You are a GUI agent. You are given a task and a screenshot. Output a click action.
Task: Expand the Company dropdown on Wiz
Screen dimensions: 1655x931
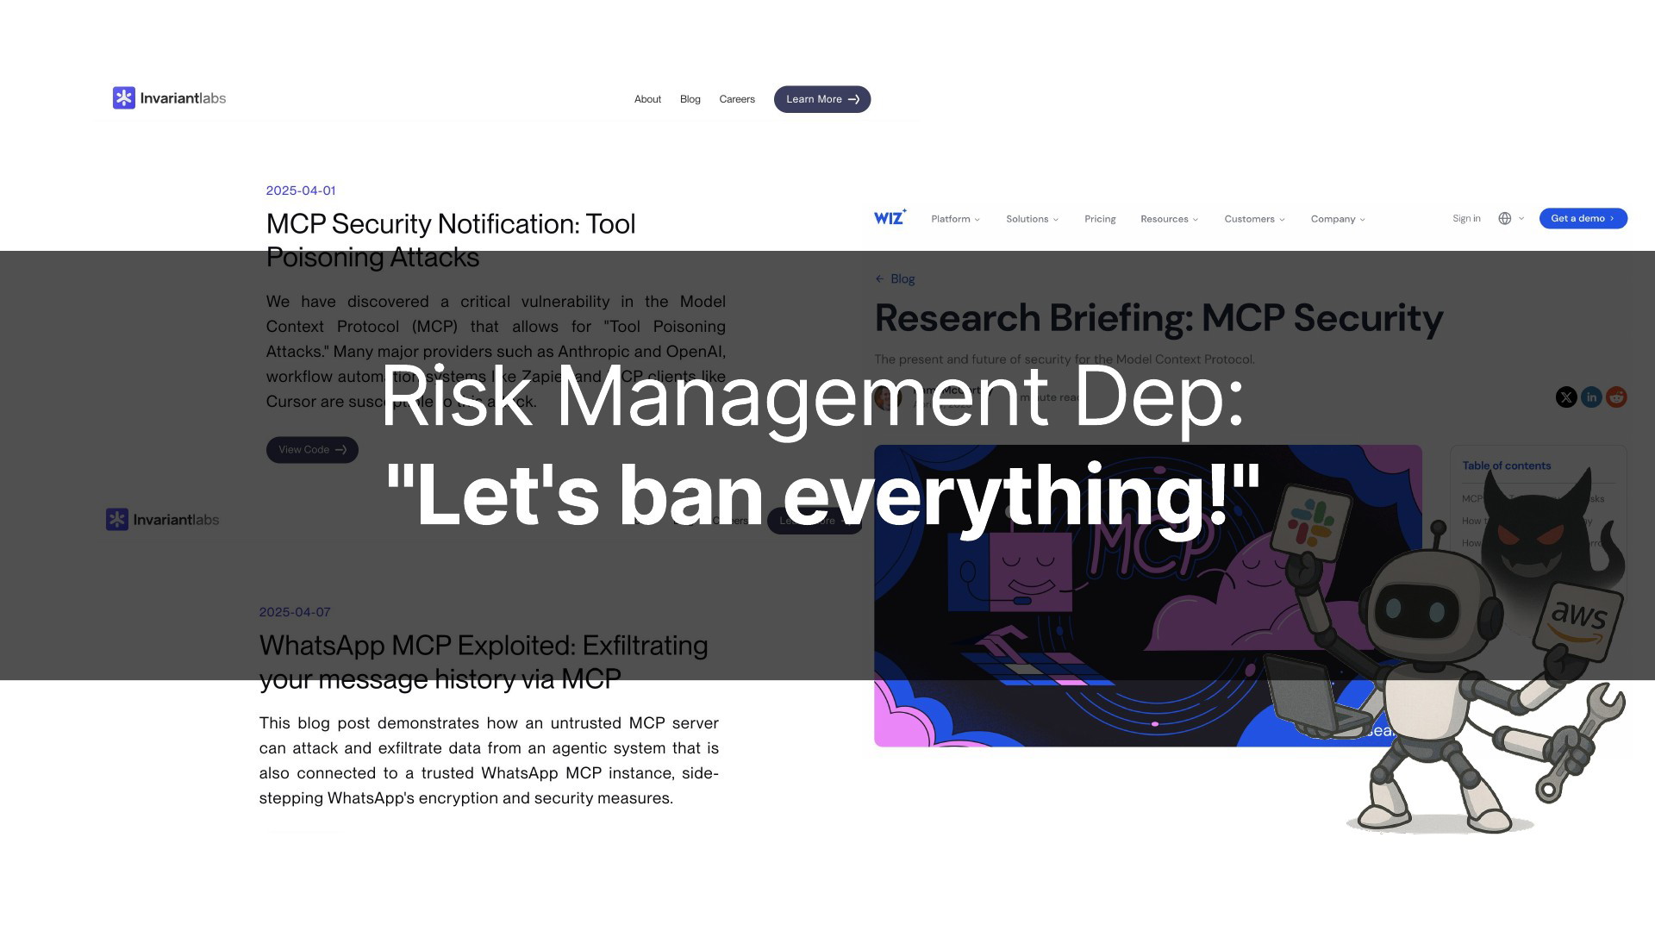pyautogui.click(x=1338, y=219)
